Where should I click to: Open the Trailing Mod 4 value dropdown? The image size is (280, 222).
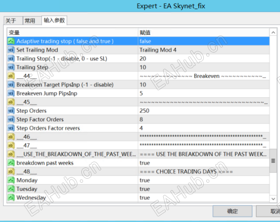(204, 50)
